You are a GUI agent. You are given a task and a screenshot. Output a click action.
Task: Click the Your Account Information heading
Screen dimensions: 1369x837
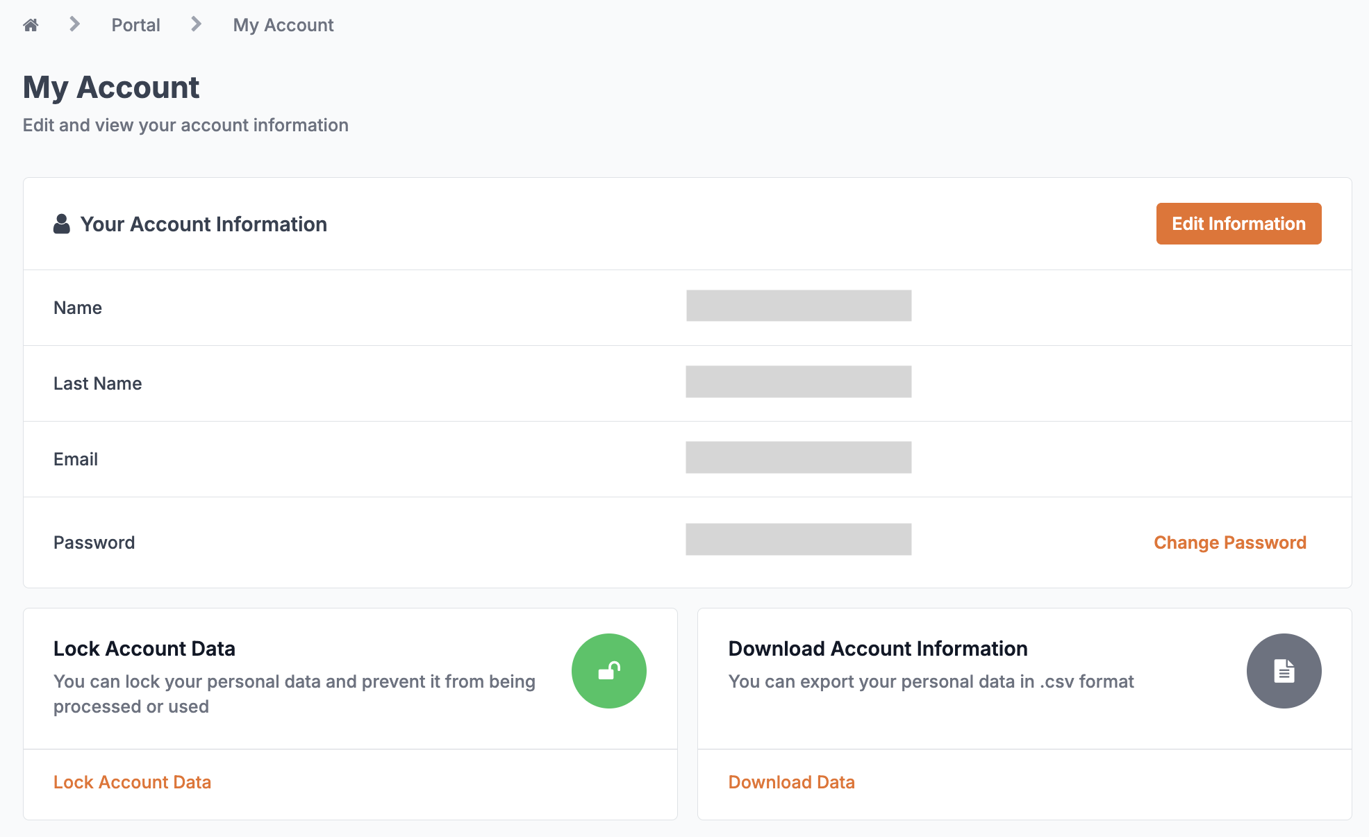(x=204, y=224)
